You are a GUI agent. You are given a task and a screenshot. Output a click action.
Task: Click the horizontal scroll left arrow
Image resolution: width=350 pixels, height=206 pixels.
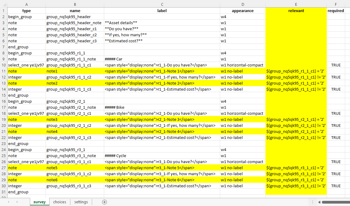coord(319,202)
